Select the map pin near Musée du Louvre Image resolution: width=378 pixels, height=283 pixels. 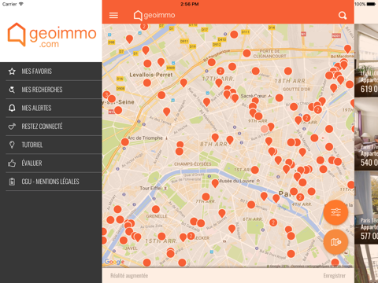pyautogui.click(x=215, y=183)
